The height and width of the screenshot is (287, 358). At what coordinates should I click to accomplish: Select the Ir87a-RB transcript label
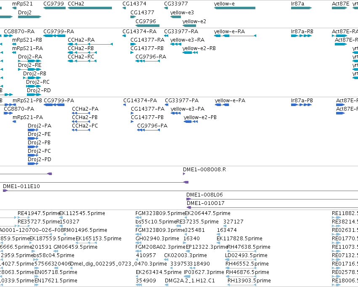pyautogui.click(x=302, y=31)
